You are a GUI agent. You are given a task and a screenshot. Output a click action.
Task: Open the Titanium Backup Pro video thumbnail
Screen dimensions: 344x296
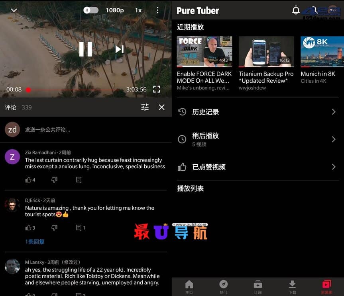266,51
